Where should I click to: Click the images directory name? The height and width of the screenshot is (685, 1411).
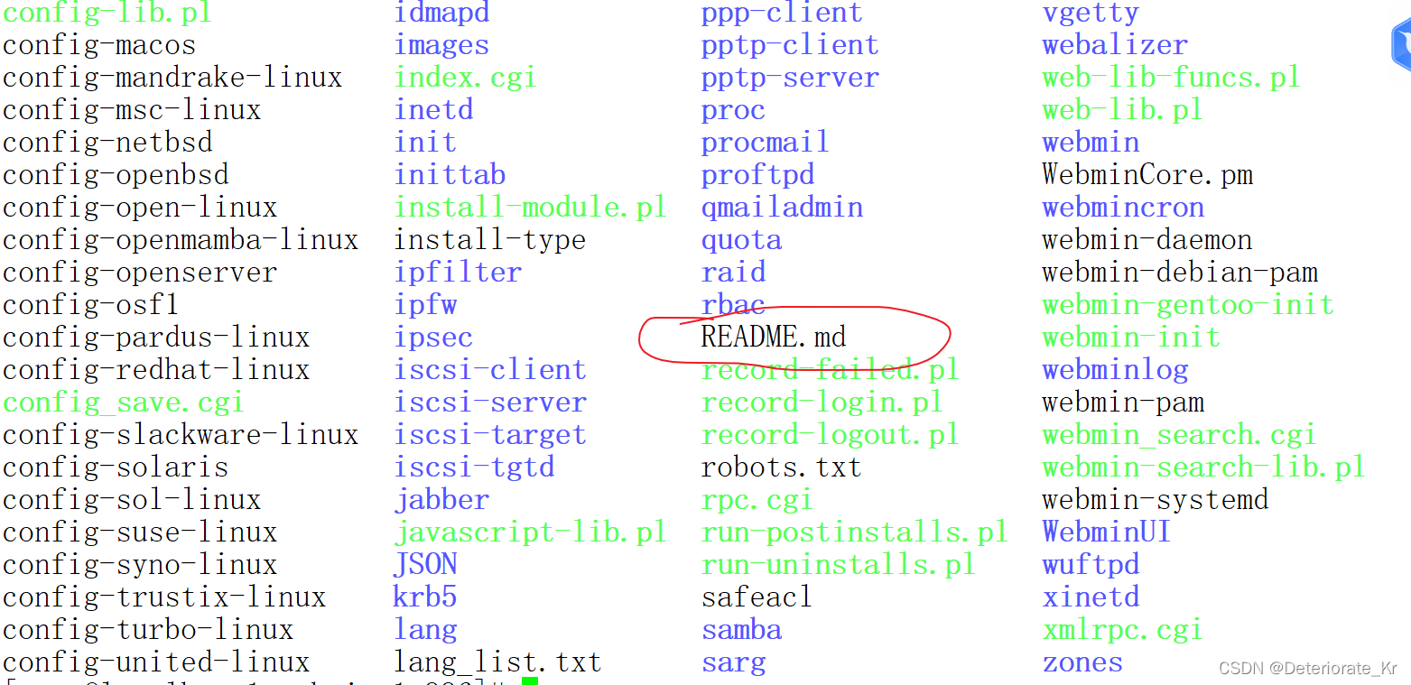(441, 45)
